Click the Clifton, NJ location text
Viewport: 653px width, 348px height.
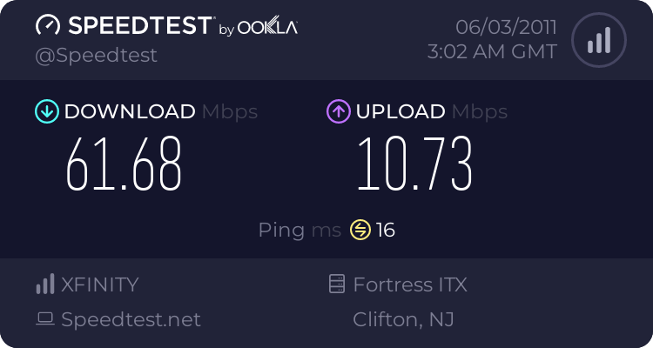pos(403,319)
